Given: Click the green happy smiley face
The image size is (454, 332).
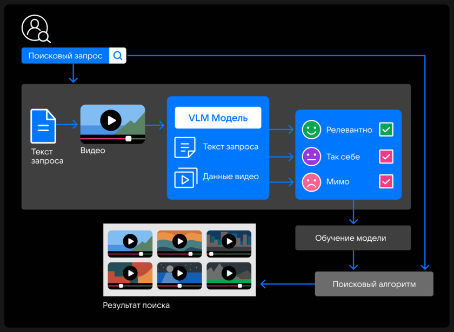Looking at the screenshot, I should [x=311, y=130].
